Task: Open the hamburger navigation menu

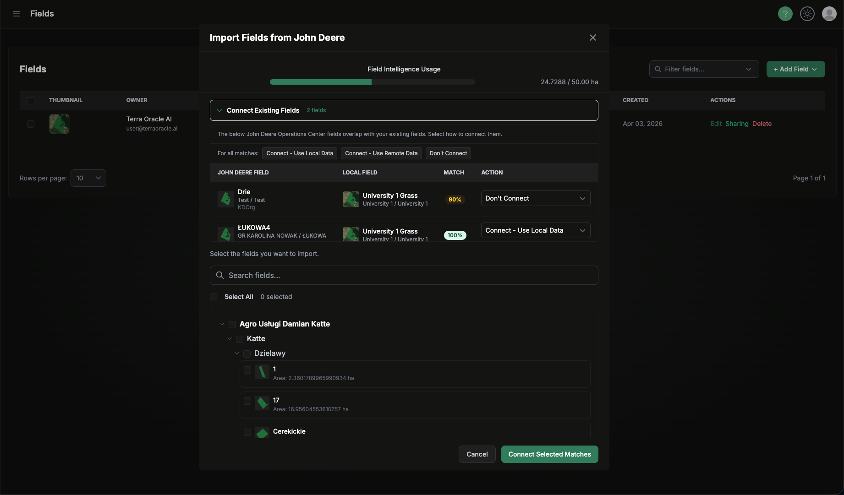Action: pyautogui.click(x=16, y=14)
